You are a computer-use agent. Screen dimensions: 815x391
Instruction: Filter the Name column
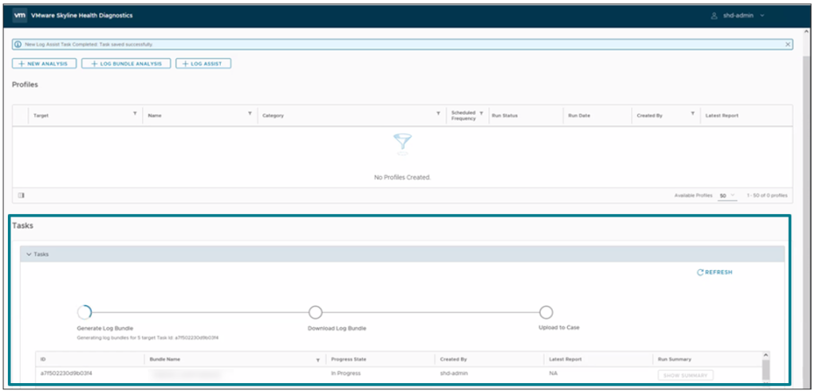point(250,113)
